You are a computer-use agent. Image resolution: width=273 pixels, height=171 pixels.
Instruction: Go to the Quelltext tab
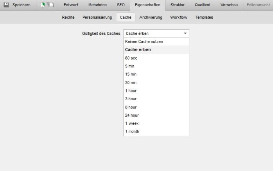pyautogui.click(x=202, y=5)
